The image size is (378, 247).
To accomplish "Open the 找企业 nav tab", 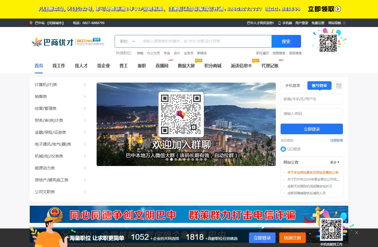I will click(x=104, y=66).
